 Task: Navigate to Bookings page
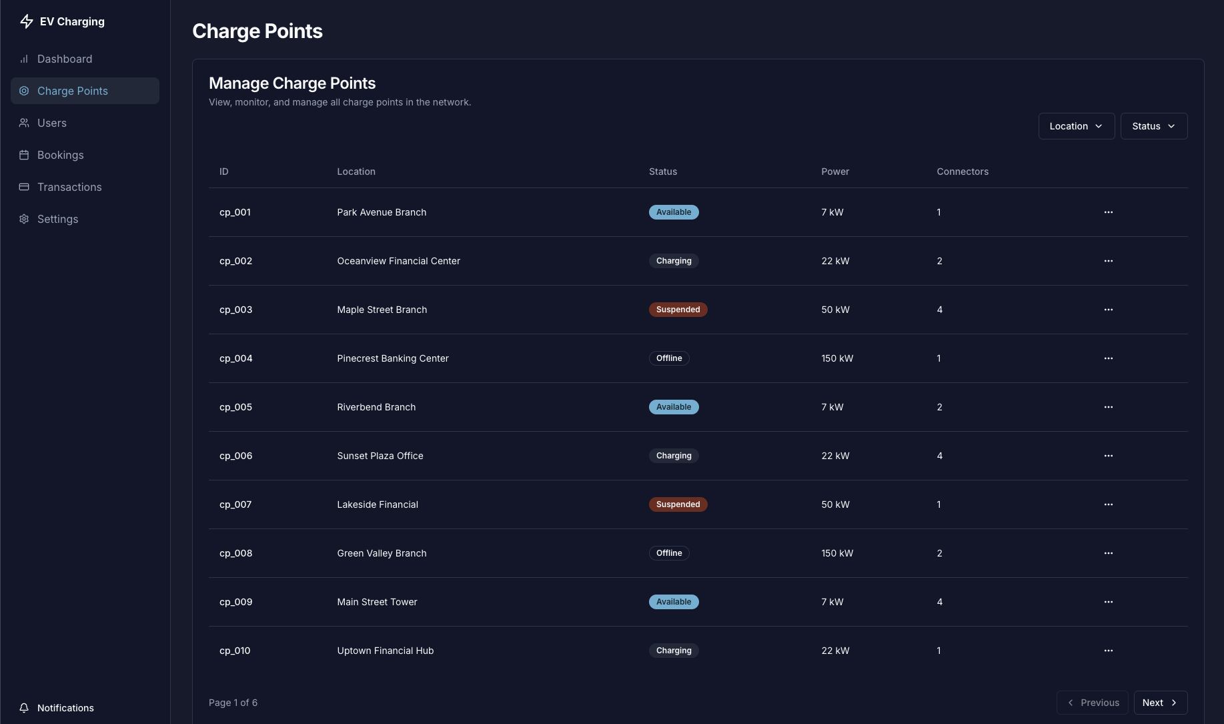[60, 155]
